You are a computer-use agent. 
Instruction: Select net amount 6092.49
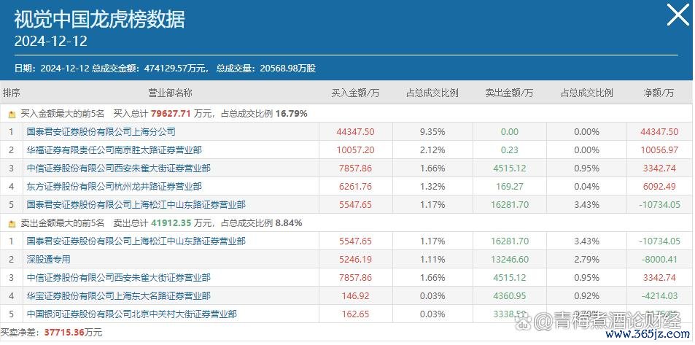click(x=659, y=187)
